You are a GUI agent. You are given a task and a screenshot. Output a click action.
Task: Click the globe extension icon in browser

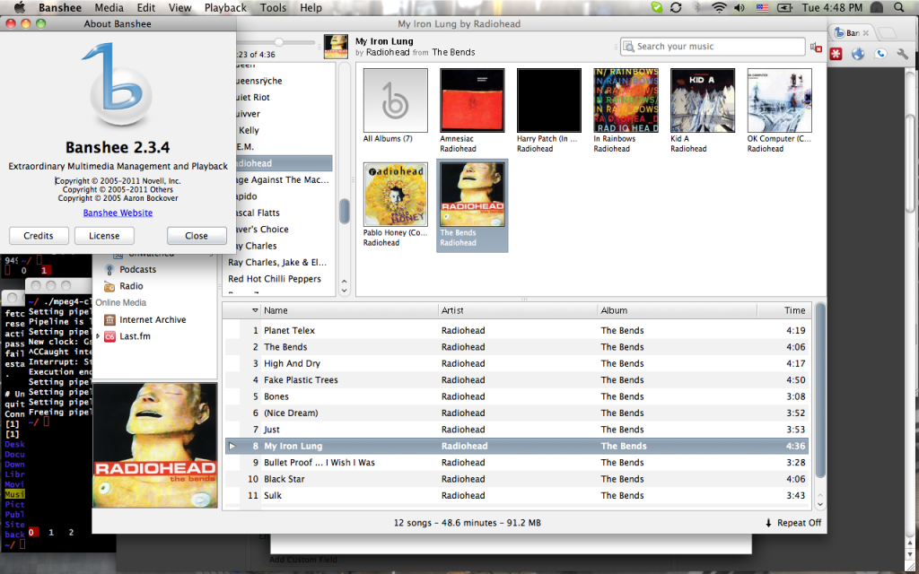coord(857,54)
